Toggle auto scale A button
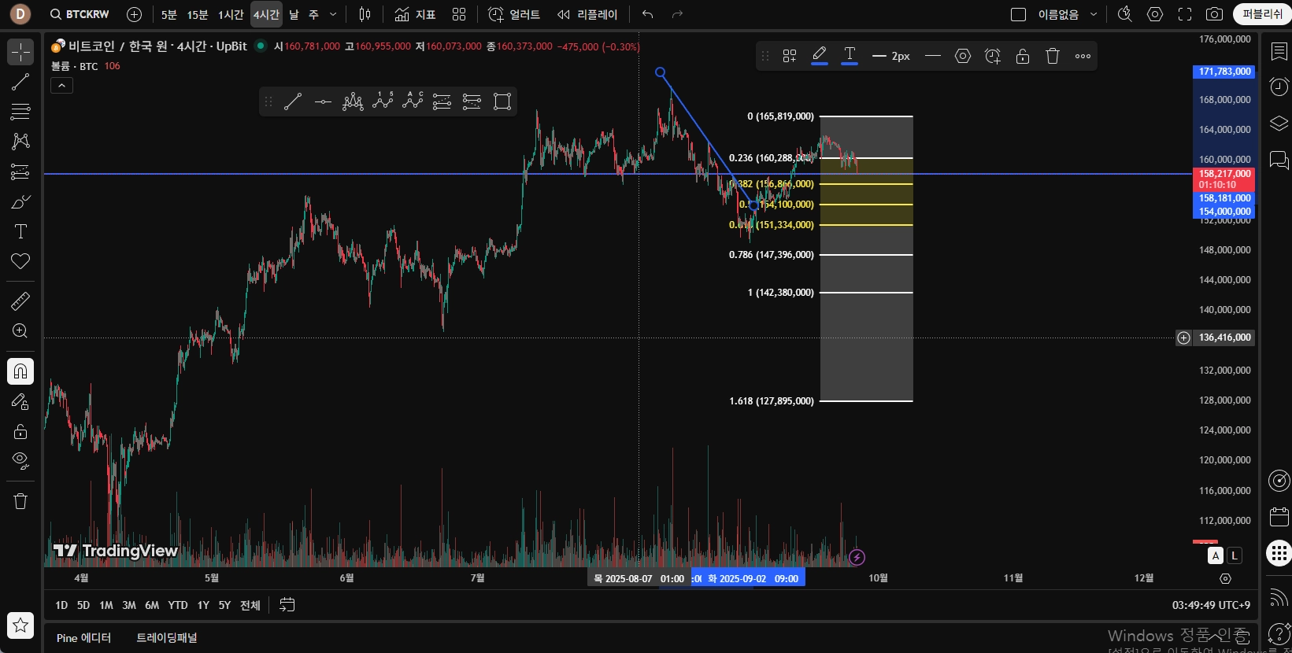Viewport: 1292px width, 653px height. (x=1216, y=556)
